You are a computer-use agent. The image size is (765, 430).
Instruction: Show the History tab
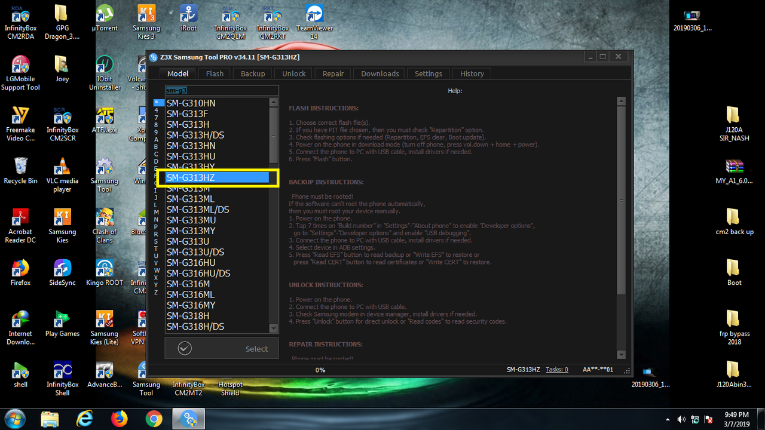point(472,73)
